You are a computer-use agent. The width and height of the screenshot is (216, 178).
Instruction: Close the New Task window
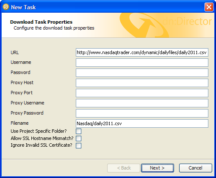[x=209, y=7]
